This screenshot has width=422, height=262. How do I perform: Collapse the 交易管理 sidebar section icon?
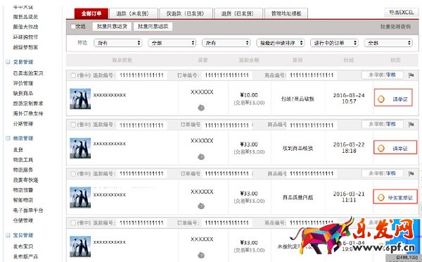[8, 62]
